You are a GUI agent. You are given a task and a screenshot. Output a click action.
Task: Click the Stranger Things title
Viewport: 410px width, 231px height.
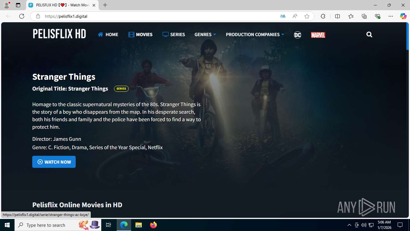(x=64, y=77)
